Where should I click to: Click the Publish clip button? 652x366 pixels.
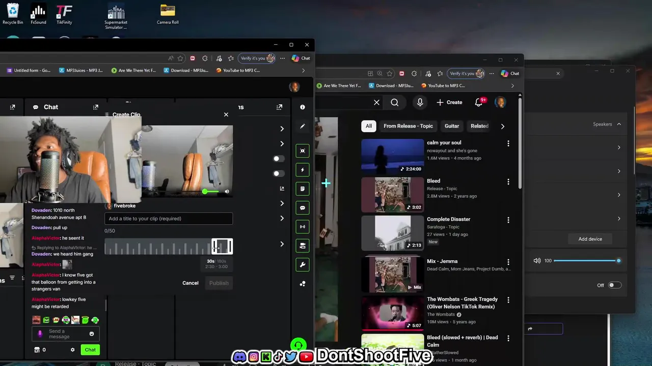tap(219, 283)
